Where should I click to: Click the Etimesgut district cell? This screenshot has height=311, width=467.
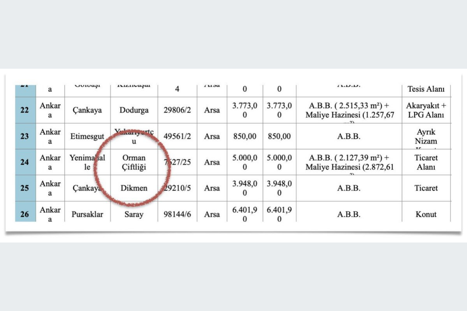click(87, 136)
